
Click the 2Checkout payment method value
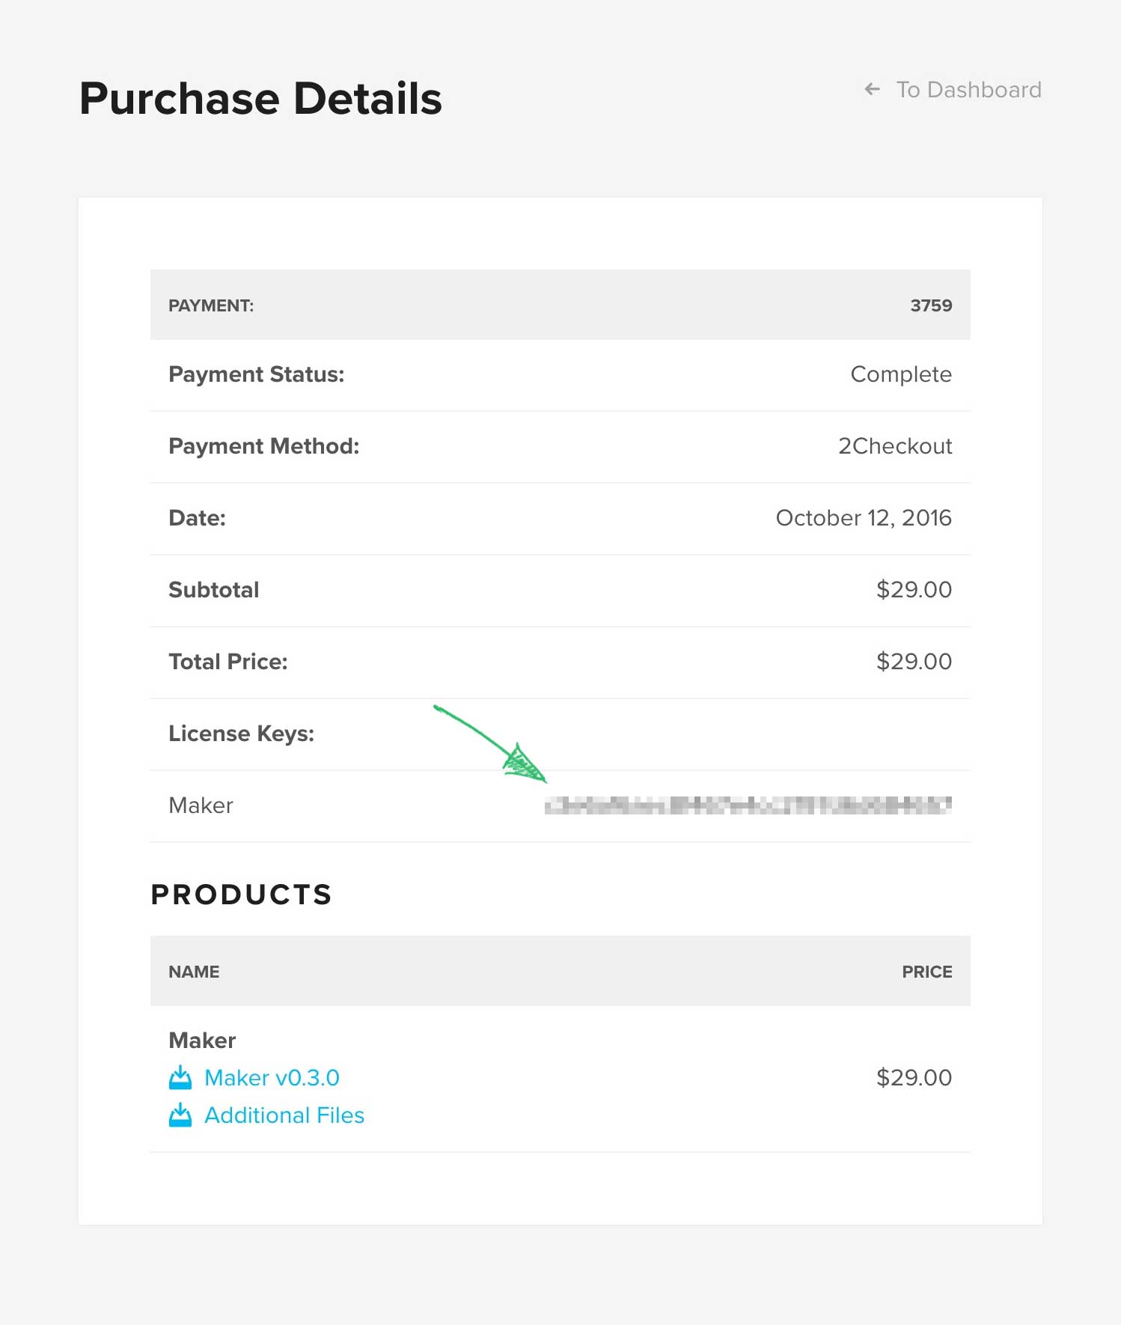895,446
